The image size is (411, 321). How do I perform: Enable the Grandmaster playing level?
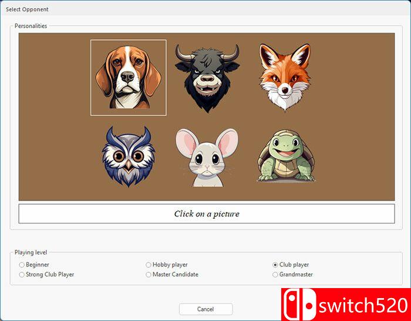tap(275, 275)
